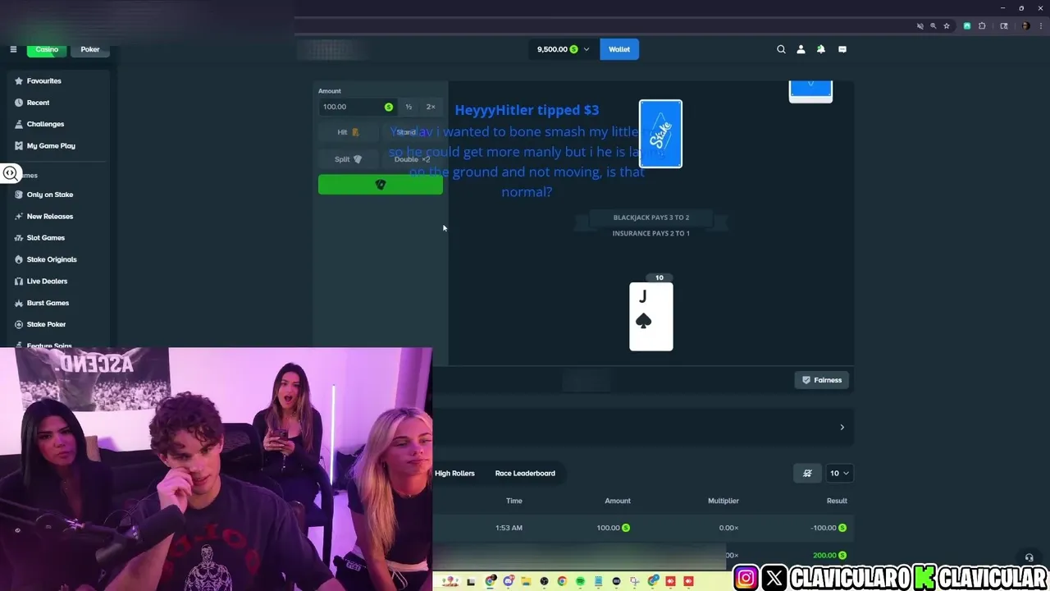Viewport: 1050px width, 591px height.
Task: Click the green Bet button
Action: (381, 185)
